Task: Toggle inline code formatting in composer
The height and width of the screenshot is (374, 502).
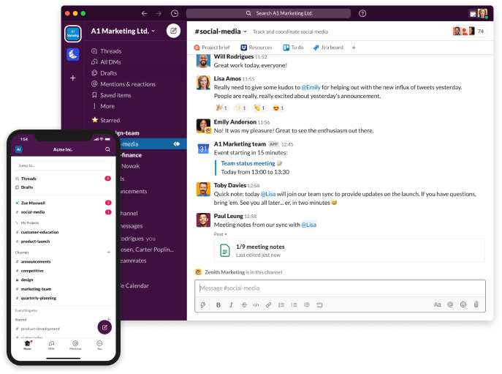Action: [256, 305]
